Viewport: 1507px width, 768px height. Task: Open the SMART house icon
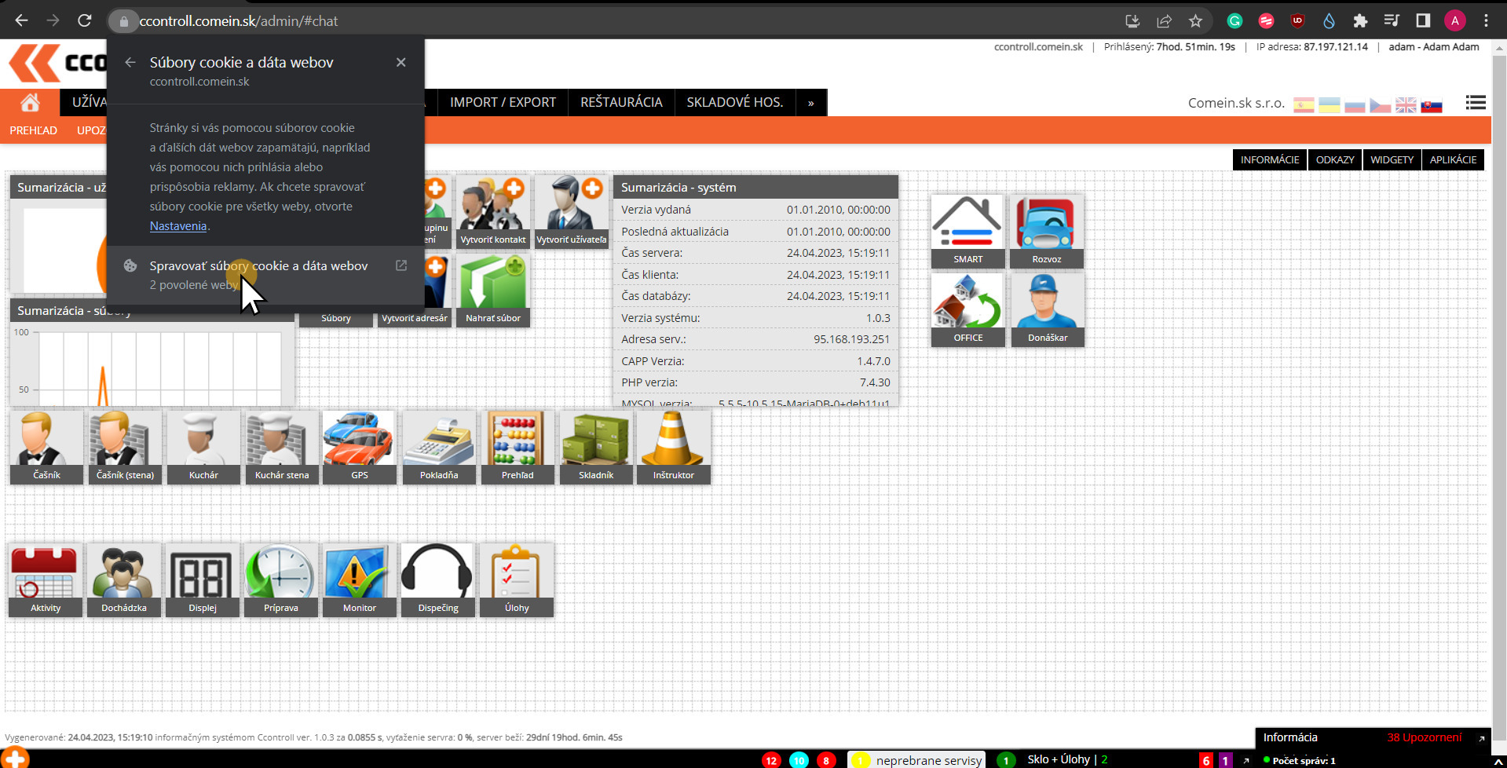click(x=967, y=231)
